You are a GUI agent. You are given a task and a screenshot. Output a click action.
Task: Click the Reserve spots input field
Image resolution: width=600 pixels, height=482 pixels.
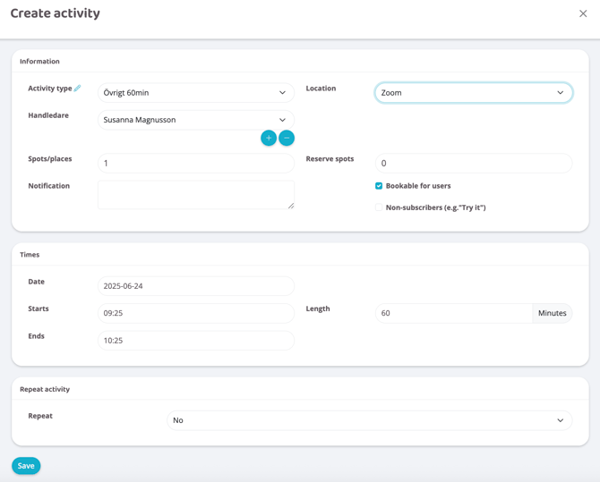[x=473, y=164]
